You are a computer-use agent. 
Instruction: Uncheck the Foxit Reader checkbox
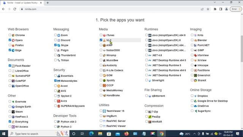pyautogui.click(x=10, y=65)
